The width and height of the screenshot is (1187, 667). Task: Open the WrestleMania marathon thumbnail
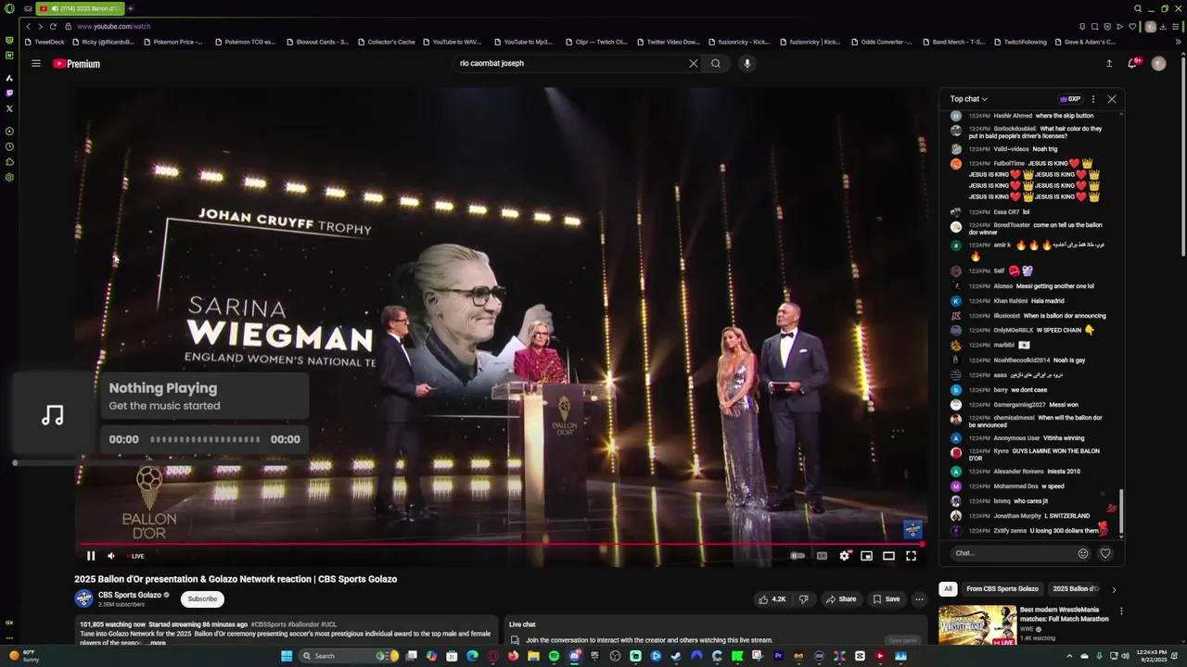click(x=977, y=625)
